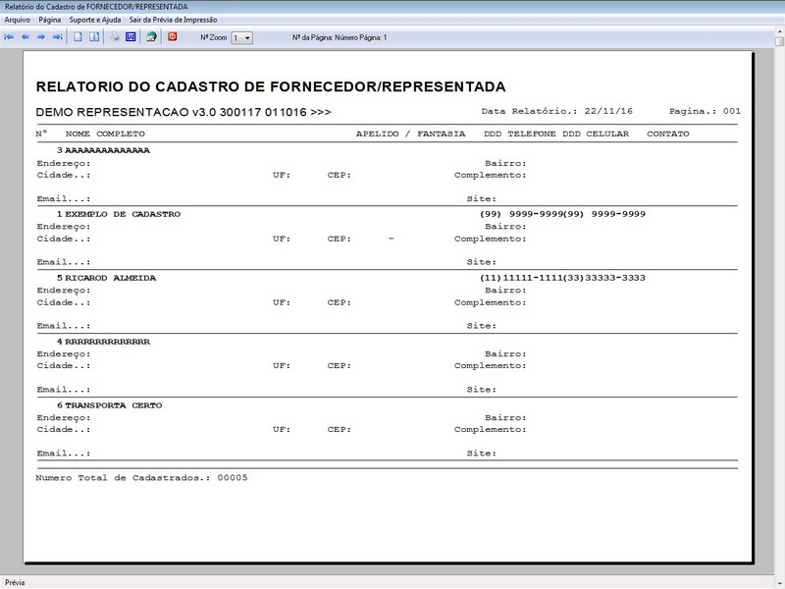Select single page view icon
This screenshot has height=589, width=785.
click(78, 37)
